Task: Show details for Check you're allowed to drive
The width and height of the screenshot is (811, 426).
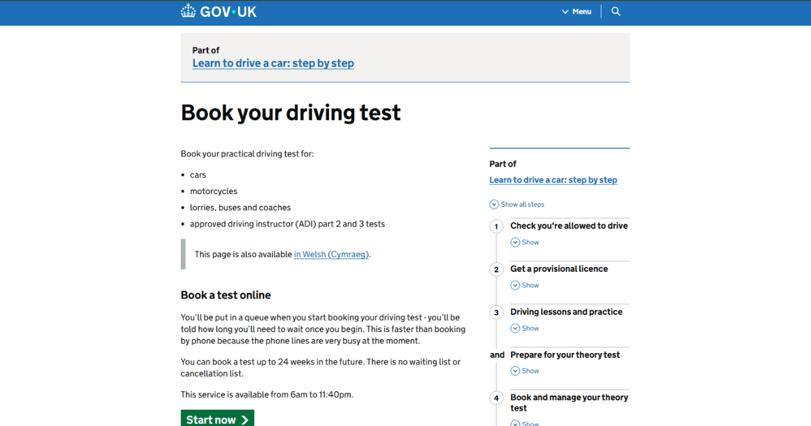Action: tap(525, 241)
